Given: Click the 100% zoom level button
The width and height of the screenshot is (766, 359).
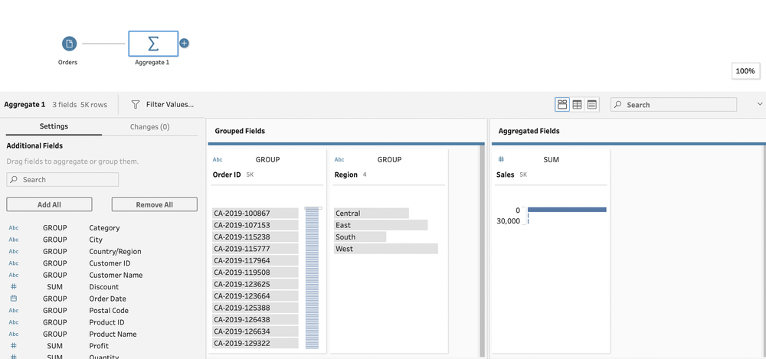Looking at the screenshot, I should [745, 71].
